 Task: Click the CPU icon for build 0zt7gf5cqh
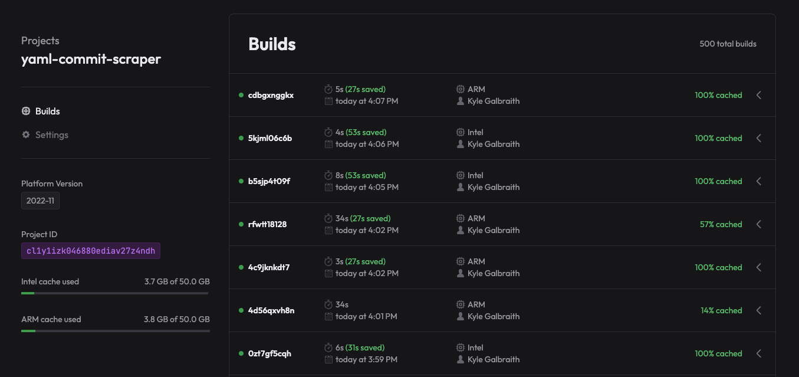(461, 348)
